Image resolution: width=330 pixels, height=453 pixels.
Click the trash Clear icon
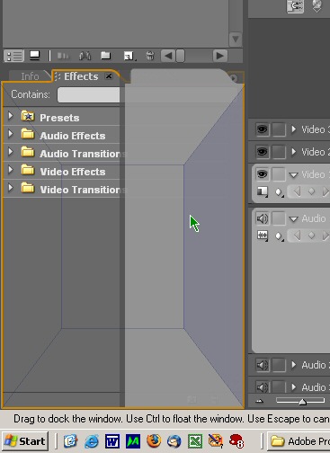point(150,56)
